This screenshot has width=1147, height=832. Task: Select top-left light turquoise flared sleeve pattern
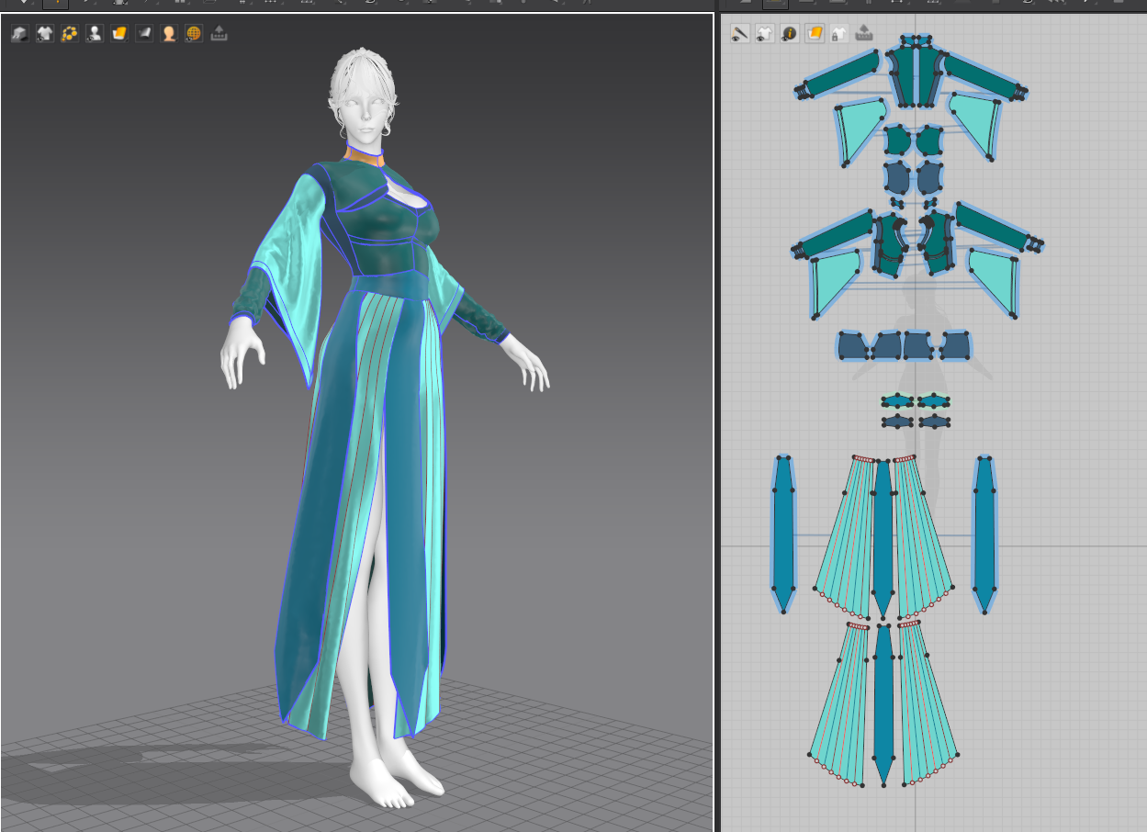tap(859, 131)
